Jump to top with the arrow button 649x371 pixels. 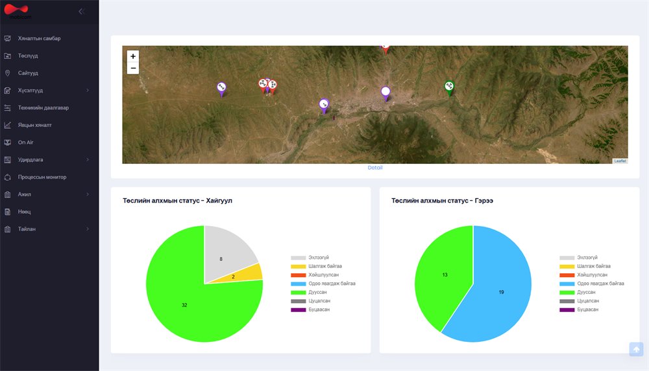pos(637,350)
